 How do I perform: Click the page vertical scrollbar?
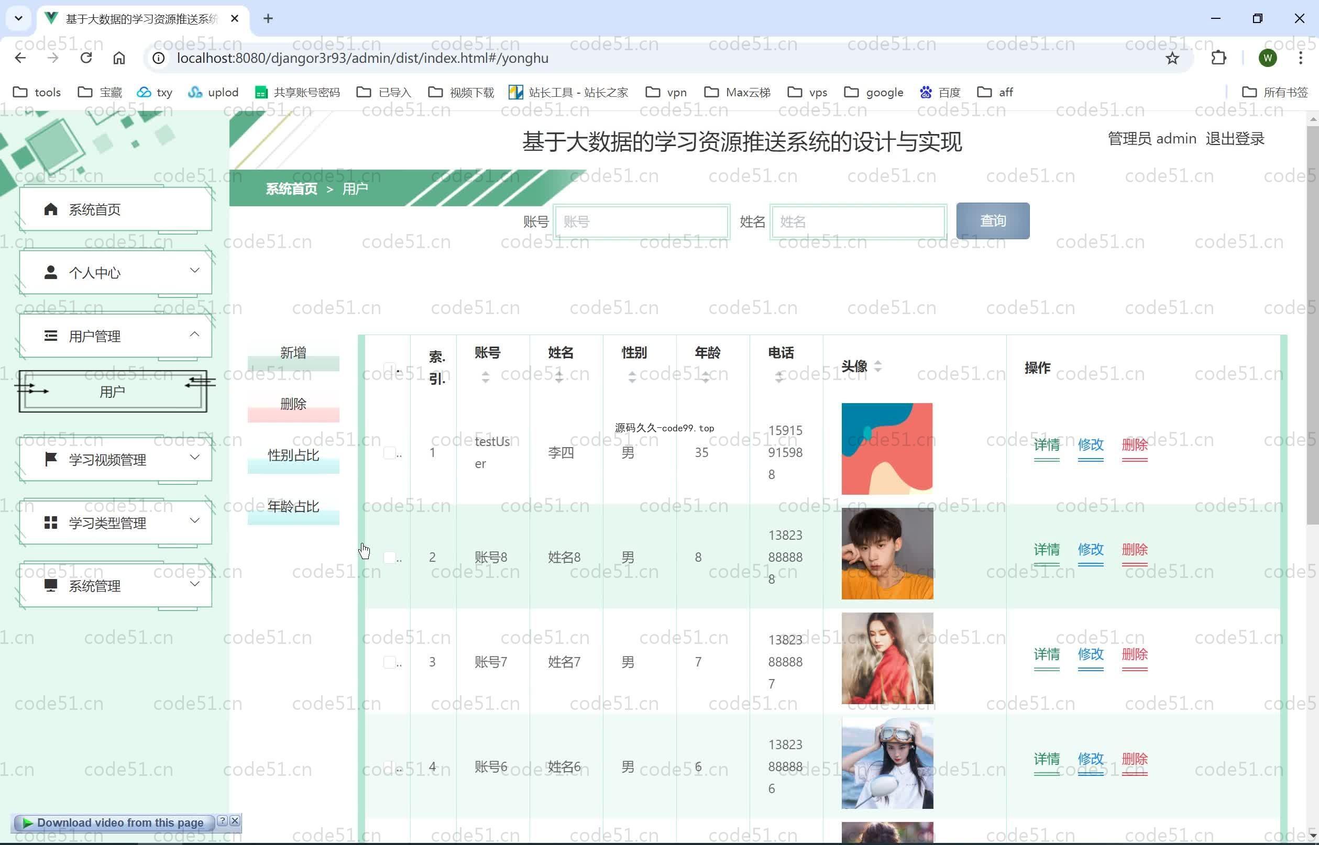click(1312, 325)
